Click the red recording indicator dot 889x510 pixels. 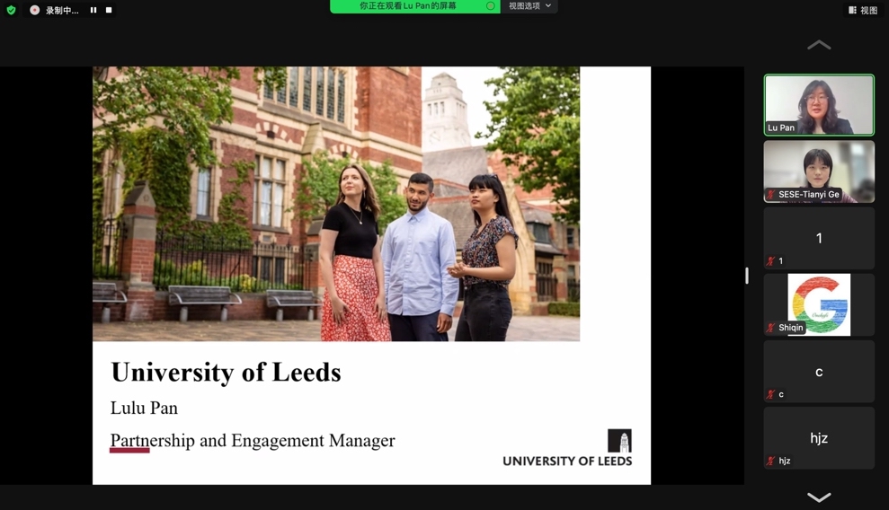[34, 10]
